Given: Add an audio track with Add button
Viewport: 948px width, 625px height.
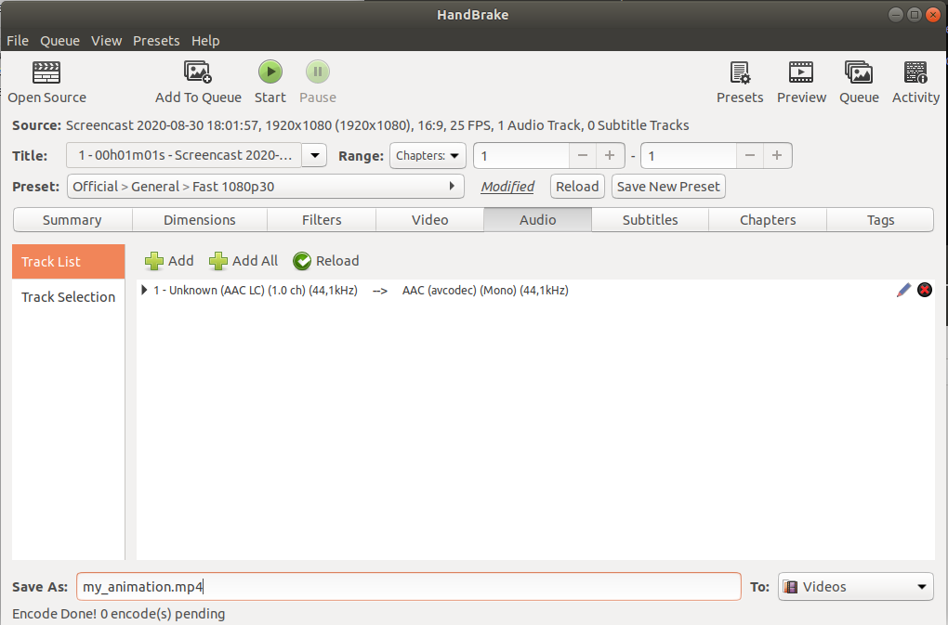Looking at the screenshot, I should (x=169, y=261).
